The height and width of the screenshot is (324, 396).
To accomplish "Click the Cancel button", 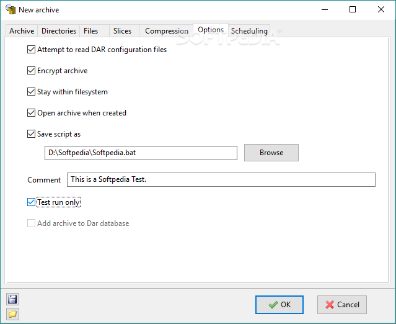I will coord(342,305).
